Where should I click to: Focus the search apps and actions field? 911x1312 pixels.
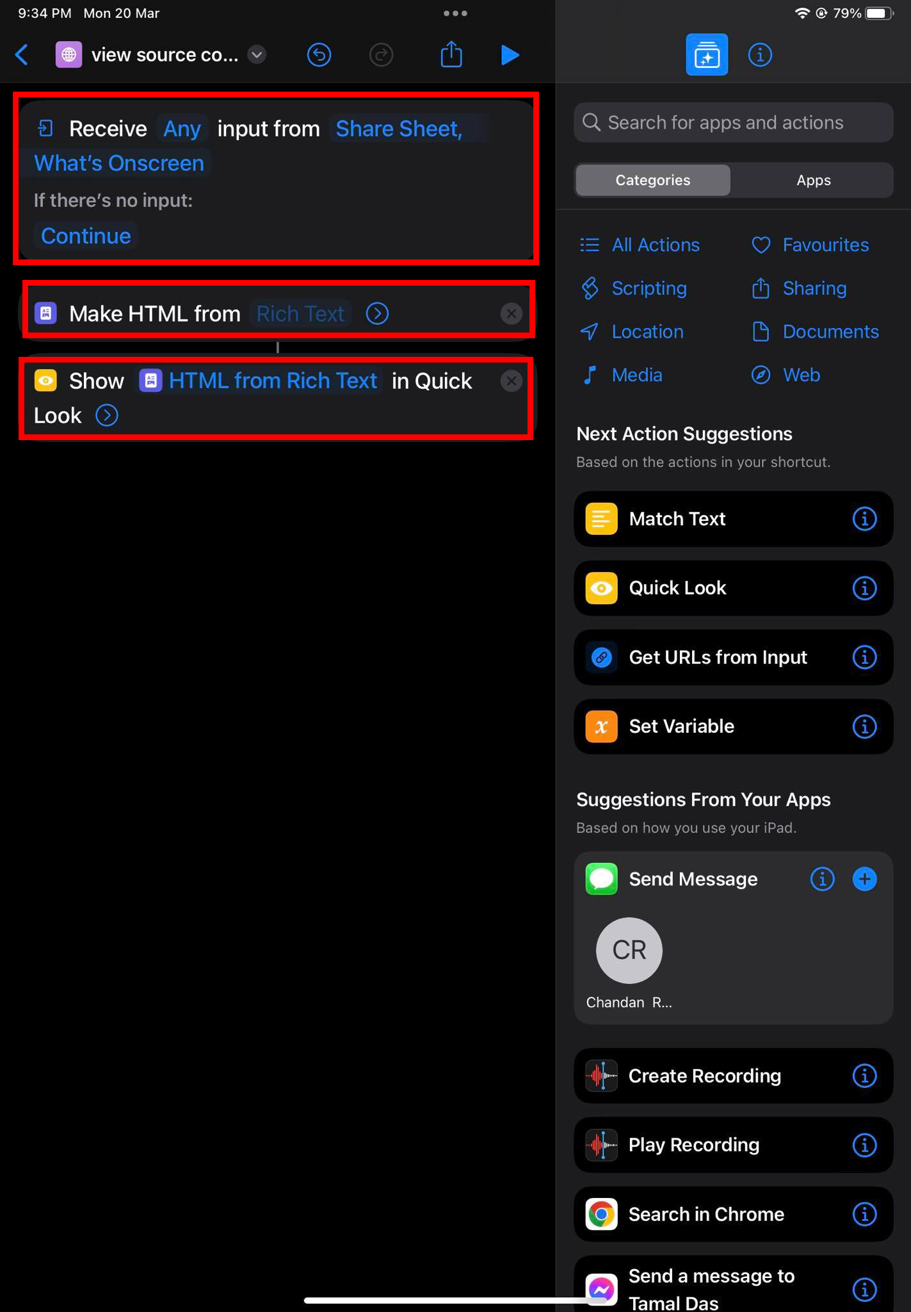point(733,122)
